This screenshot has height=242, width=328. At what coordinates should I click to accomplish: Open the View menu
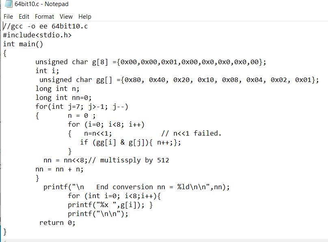pos(66,17)
